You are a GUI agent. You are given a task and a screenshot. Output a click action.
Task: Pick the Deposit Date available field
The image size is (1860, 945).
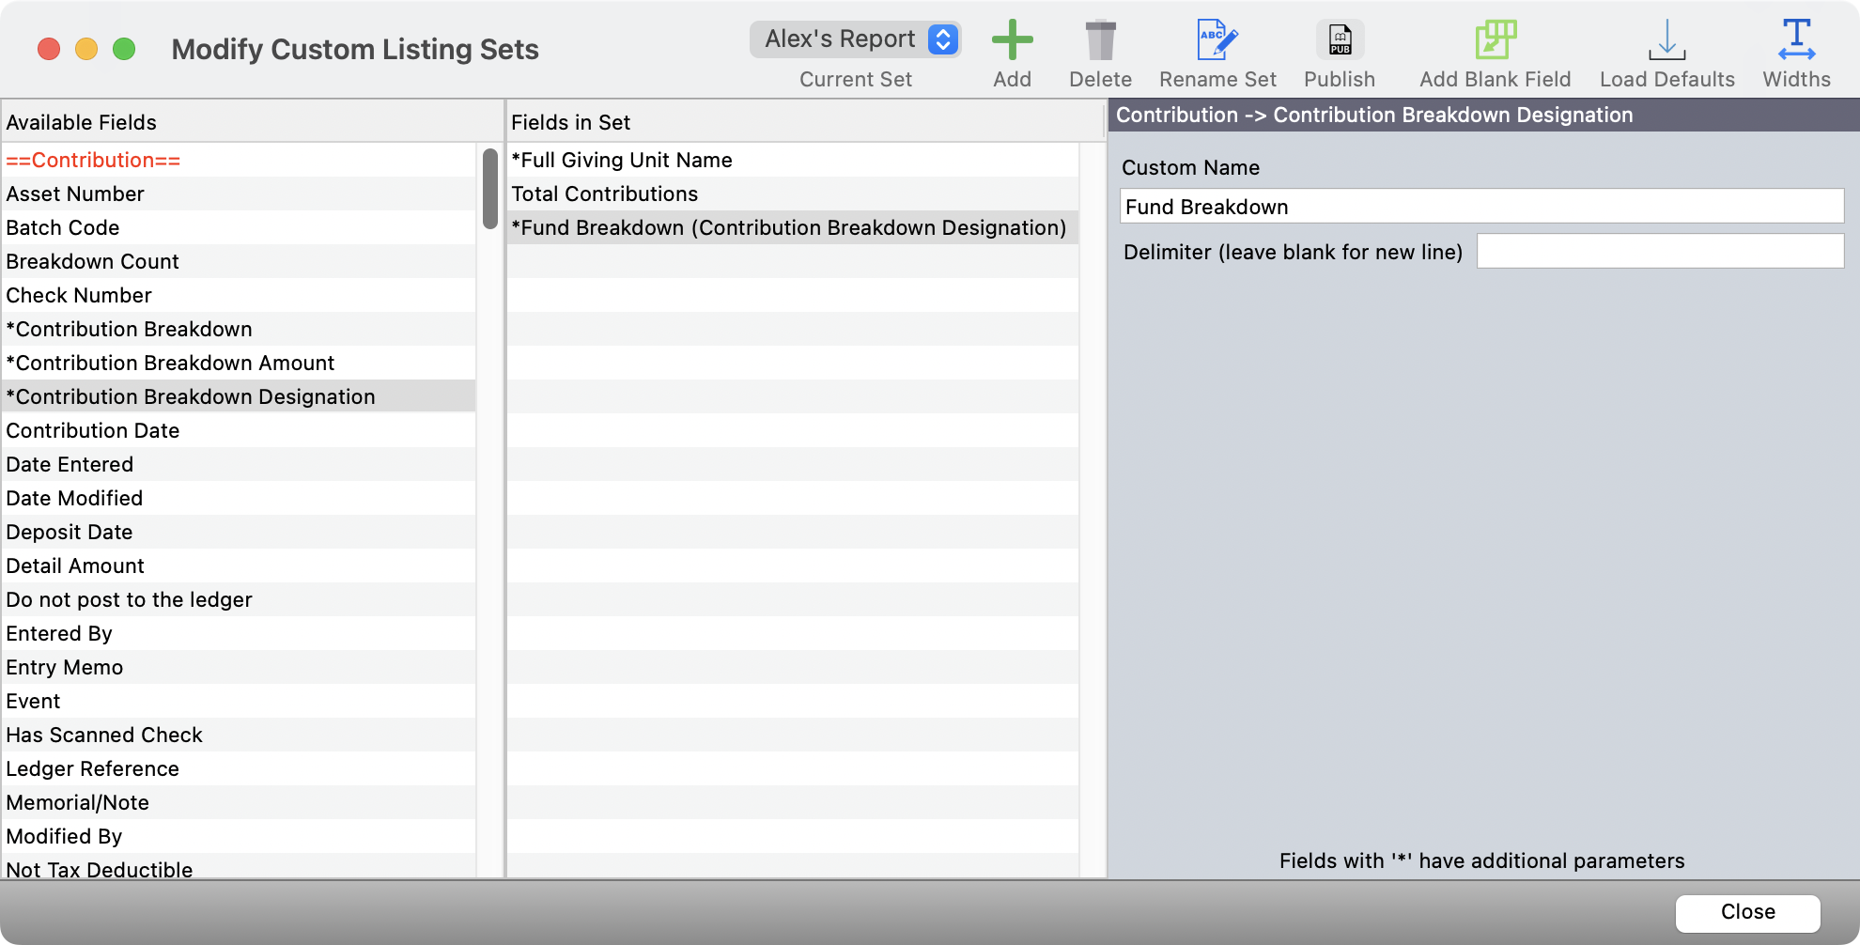point(70,533)
